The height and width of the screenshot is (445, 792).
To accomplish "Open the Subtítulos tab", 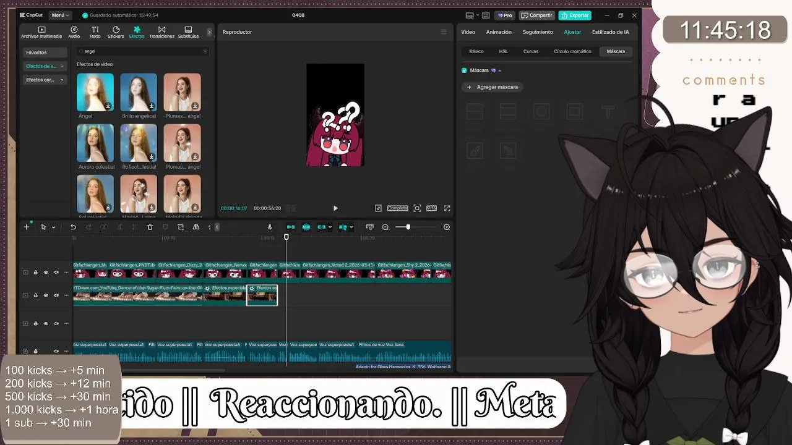I will tap(188, 32).
